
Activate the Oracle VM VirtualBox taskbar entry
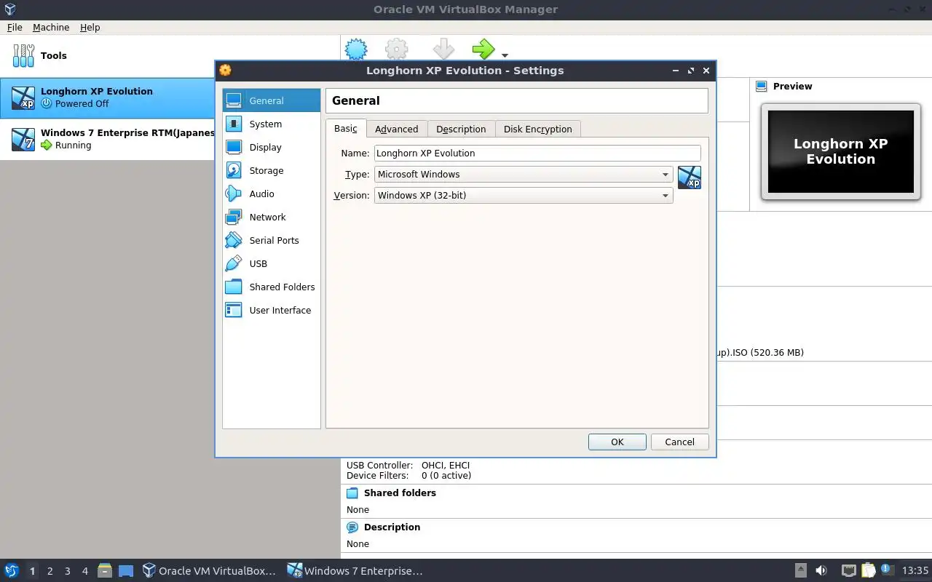pyautogui.click(x=210, y=571)
